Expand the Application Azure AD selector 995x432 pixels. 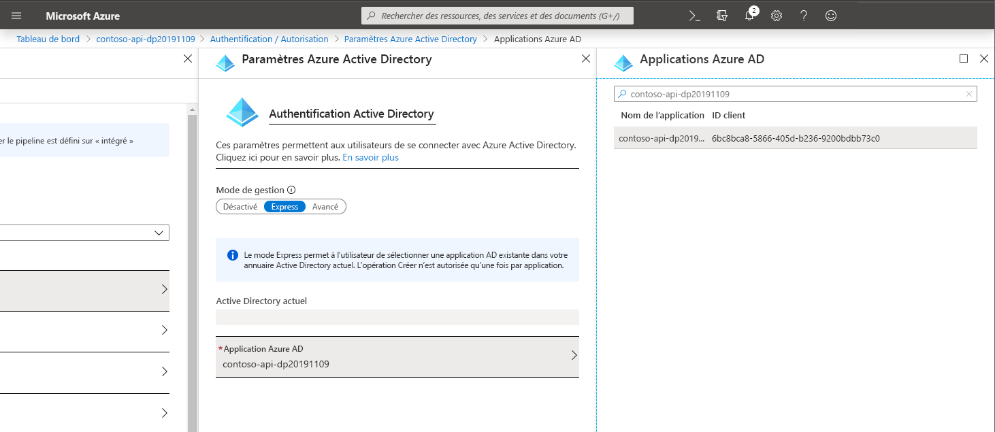[x=574, y=356]
